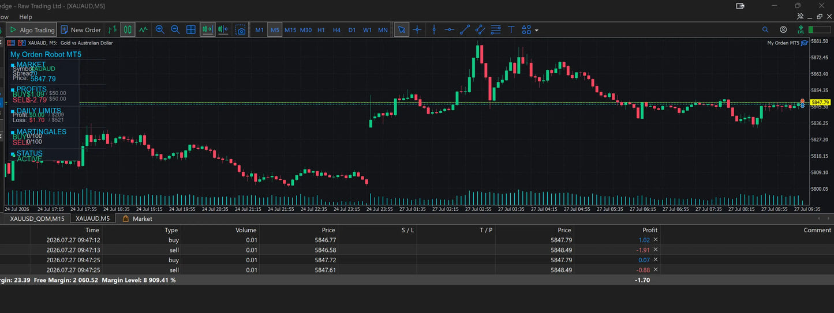Screen dimensions: 834x313
Task: Open the Help menu
Action: (25, 17)
